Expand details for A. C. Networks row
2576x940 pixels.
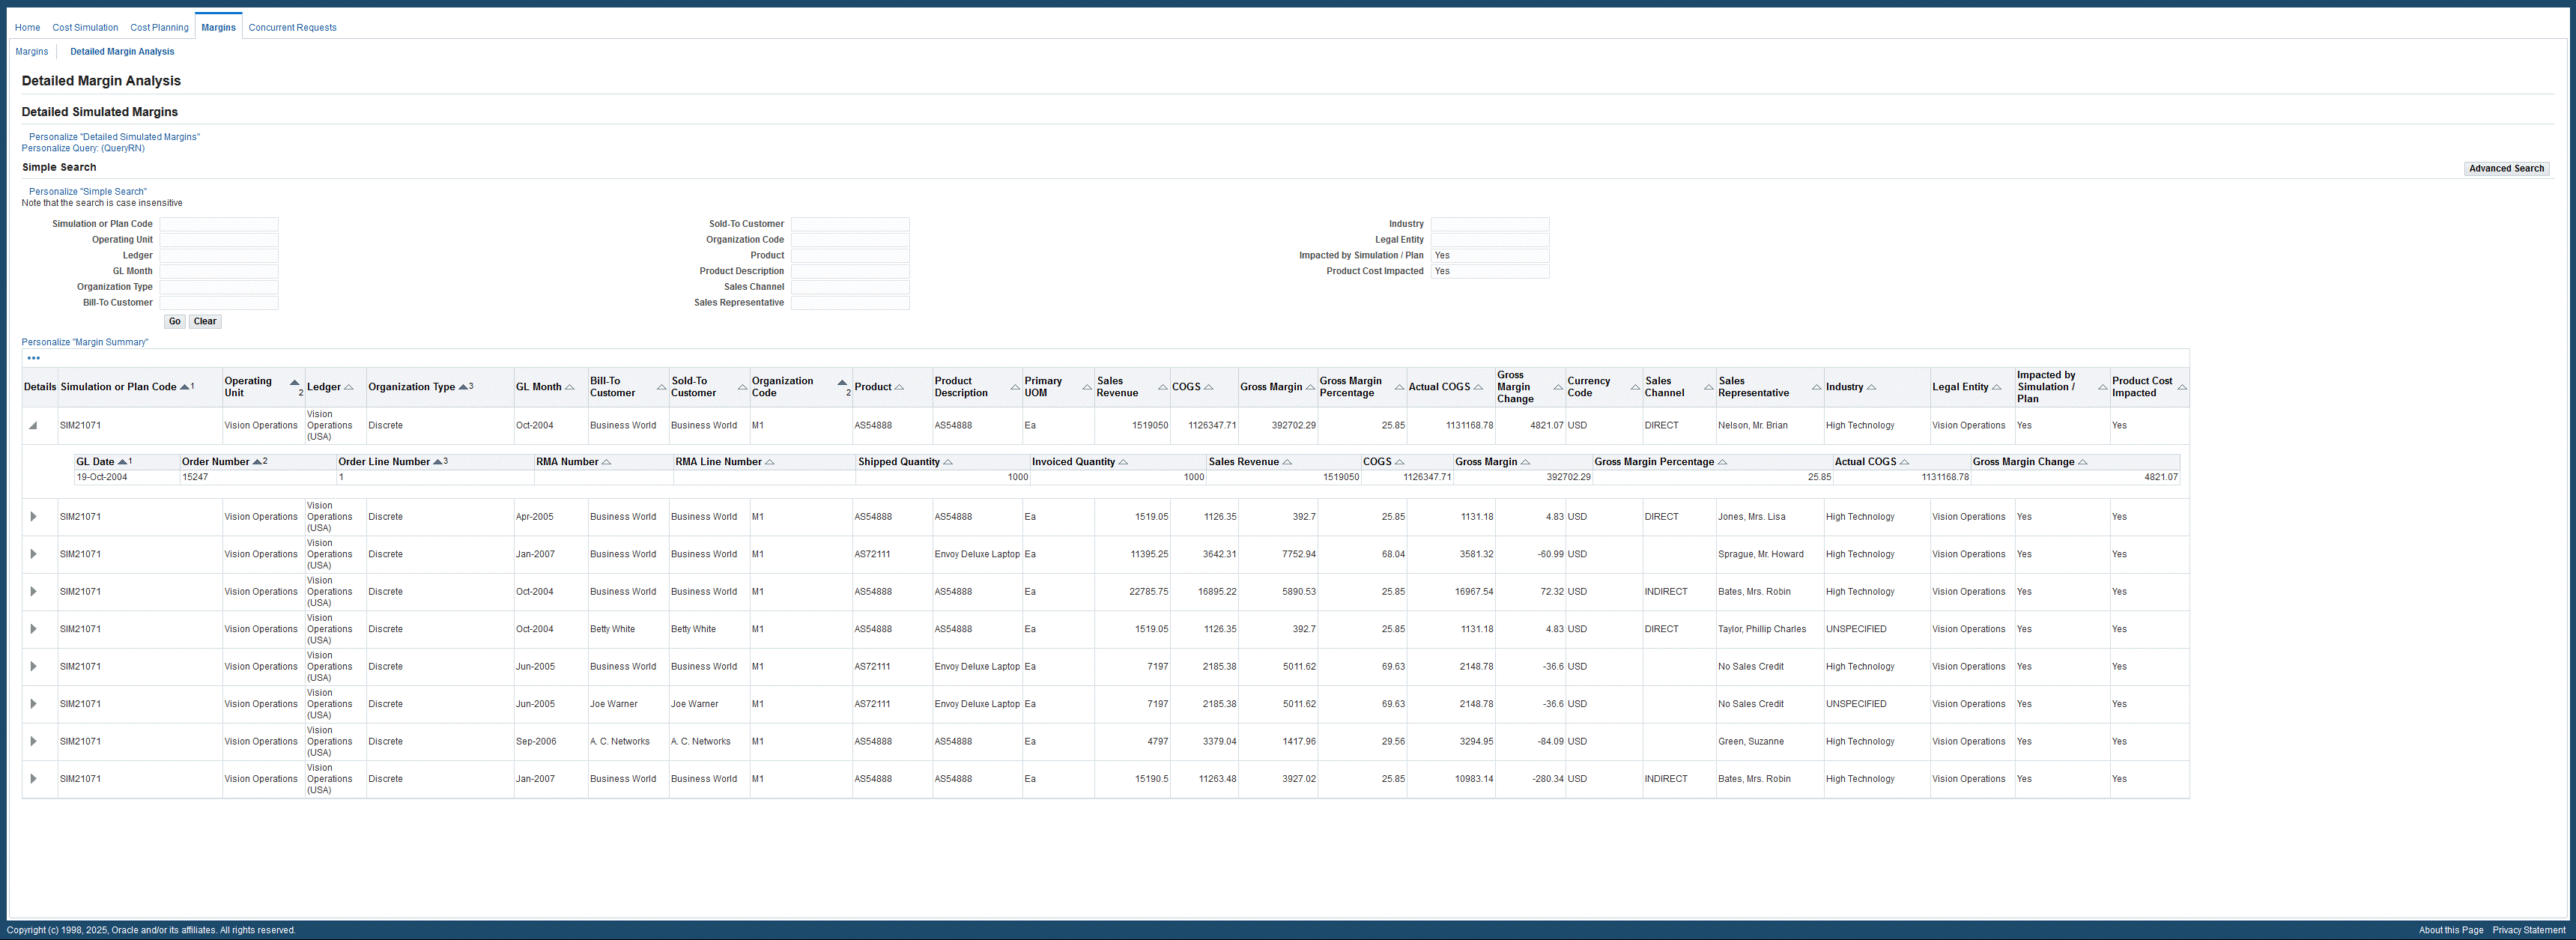(33, 741)
